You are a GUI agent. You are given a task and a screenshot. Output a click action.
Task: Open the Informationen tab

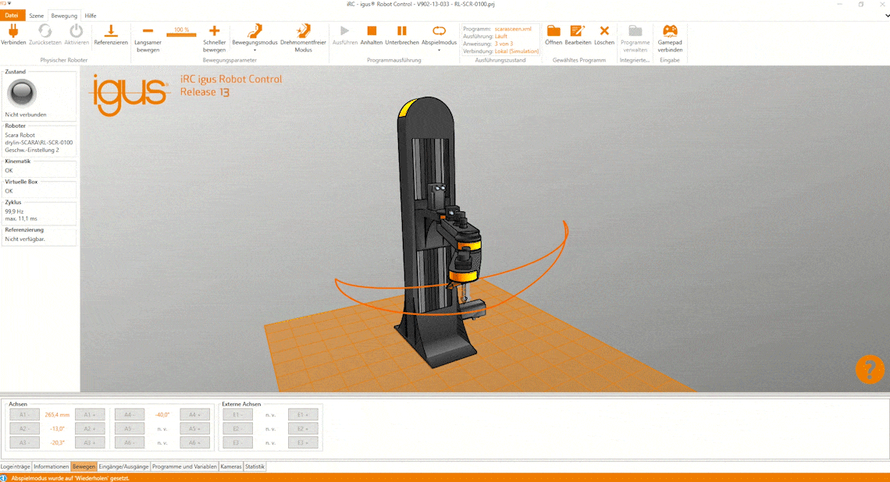51,466
